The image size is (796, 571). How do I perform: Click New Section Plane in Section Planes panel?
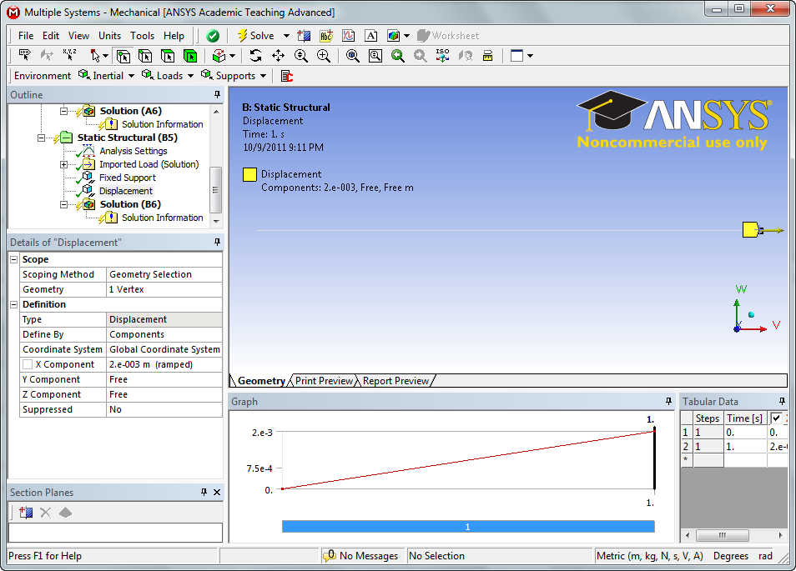point(25,513)
